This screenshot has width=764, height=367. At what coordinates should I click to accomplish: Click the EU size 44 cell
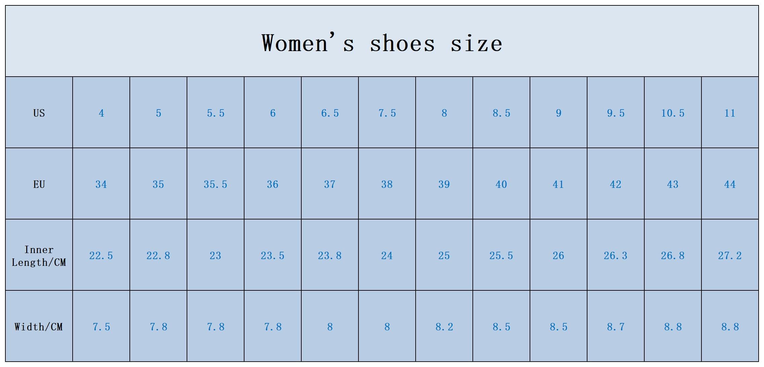click(730, 184)
